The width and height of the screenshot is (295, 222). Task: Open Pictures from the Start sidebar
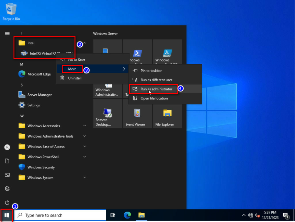(7, 175)
